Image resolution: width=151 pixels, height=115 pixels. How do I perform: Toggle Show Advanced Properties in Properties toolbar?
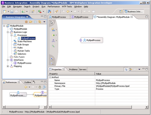point(130,69)
